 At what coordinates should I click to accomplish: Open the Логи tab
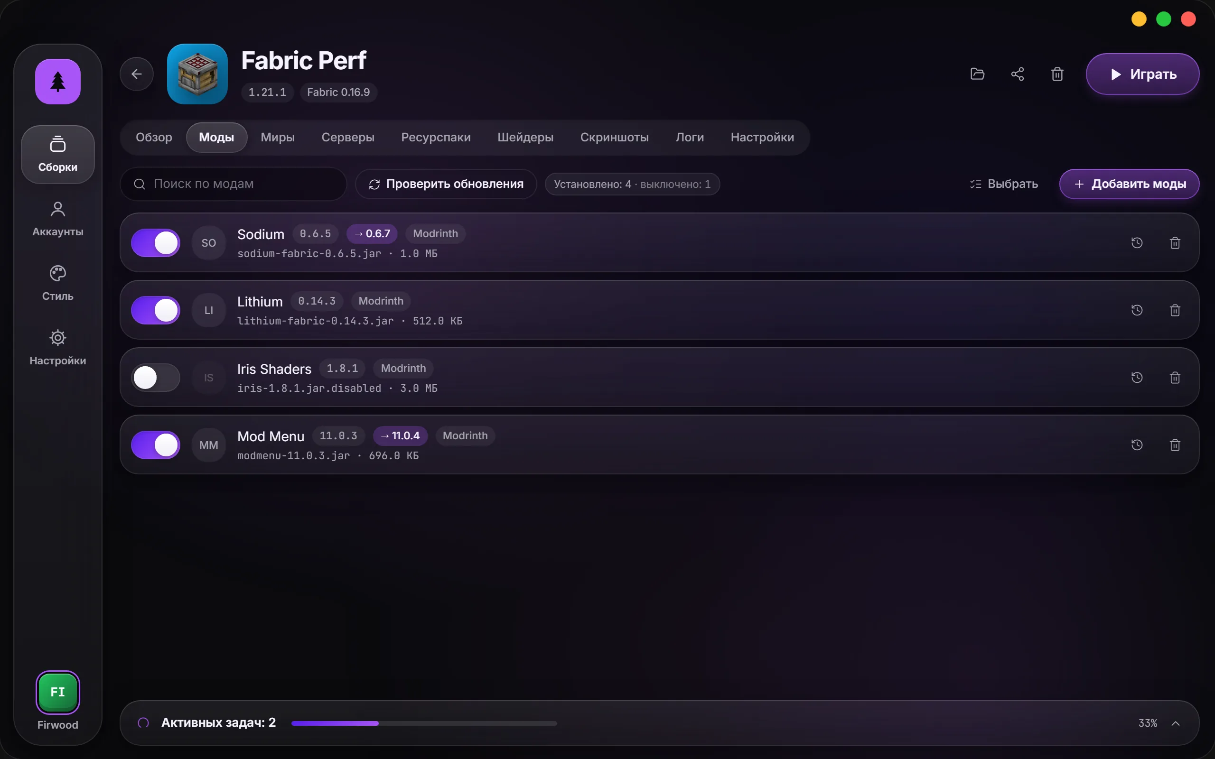[x=689, y=137]
